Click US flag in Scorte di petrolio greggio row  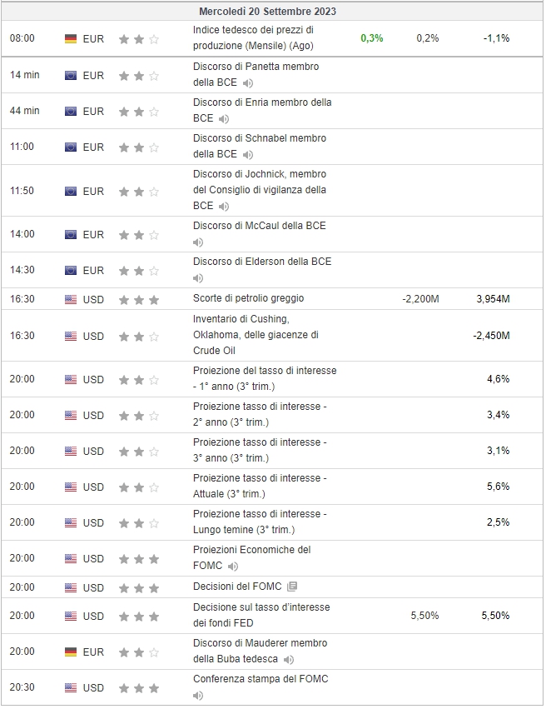[x=71, y=299]
